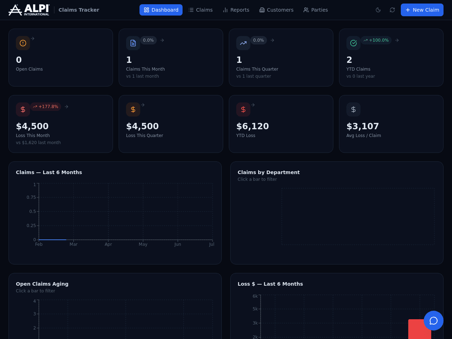Screen dimensions: 452x339
Task: Click the Avg Loss / Claim dollar icon
Action: (353, 109)
